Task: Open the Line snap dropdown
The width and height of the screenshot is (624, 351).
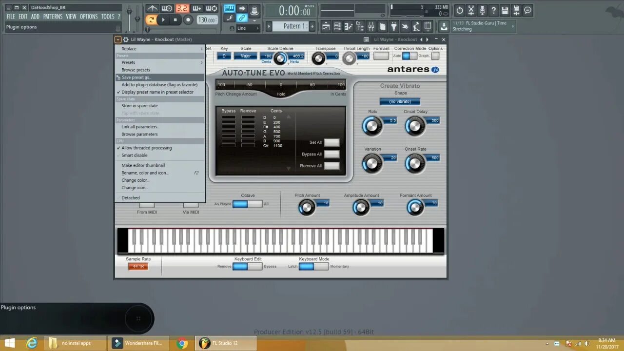Action: click(x=248, y=28)
